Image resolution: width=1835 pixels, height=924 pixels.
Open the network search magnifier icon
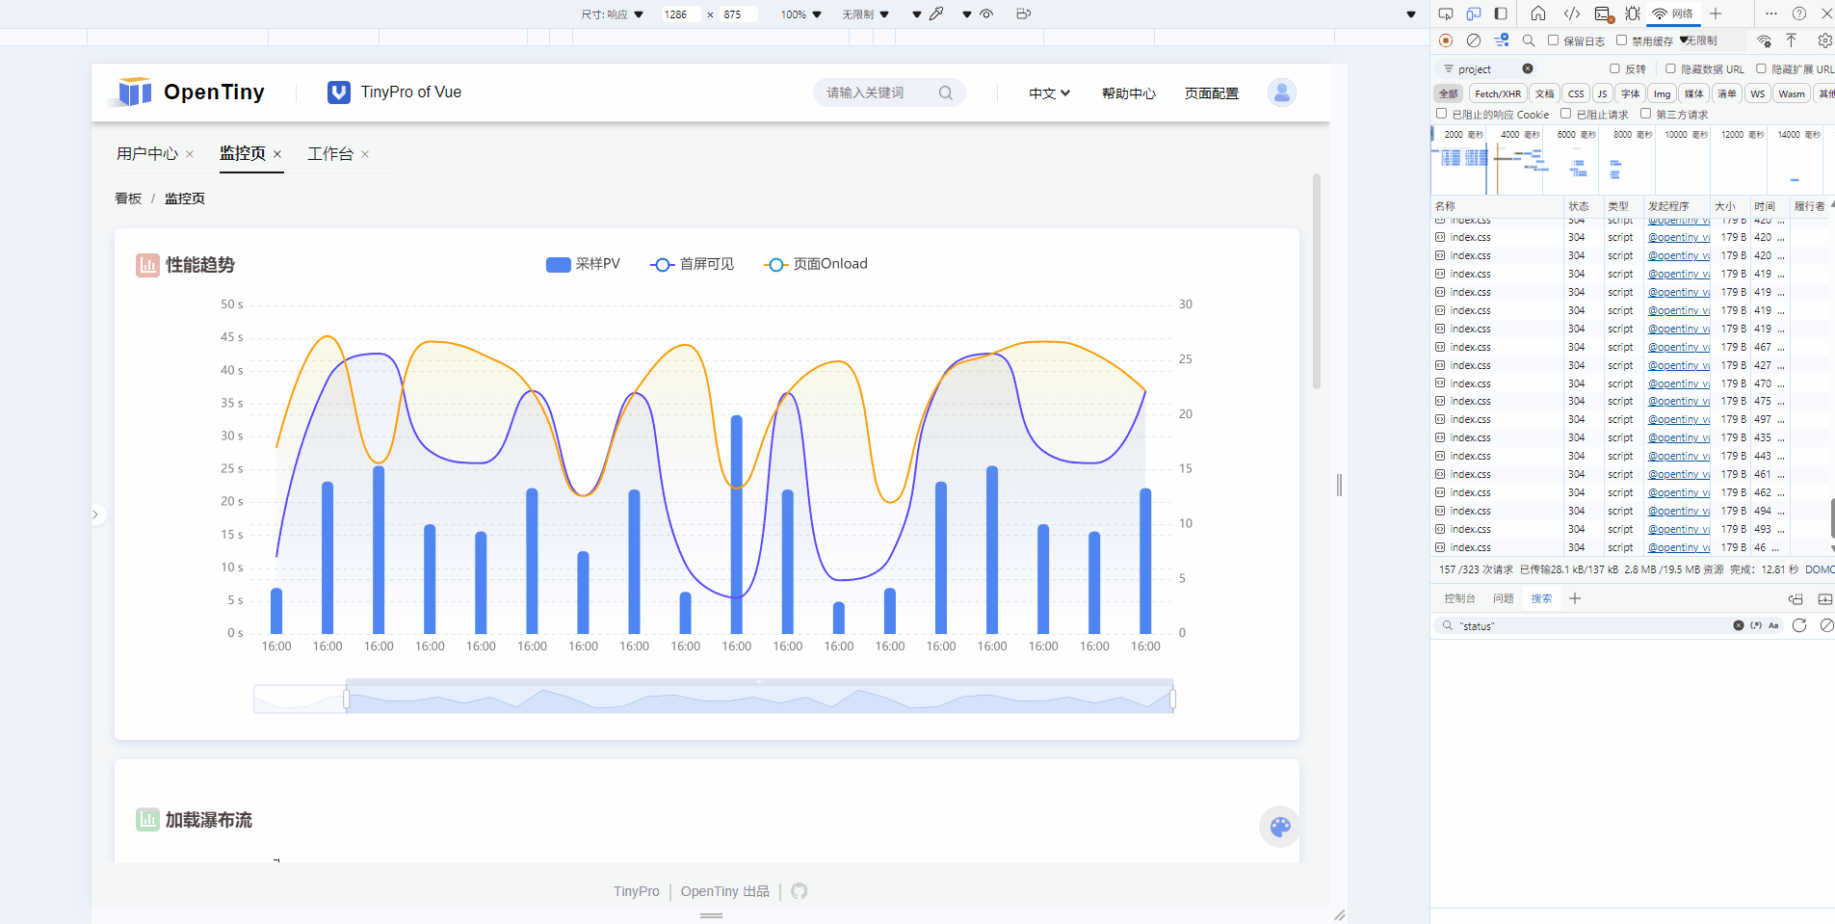(1529, 40)
